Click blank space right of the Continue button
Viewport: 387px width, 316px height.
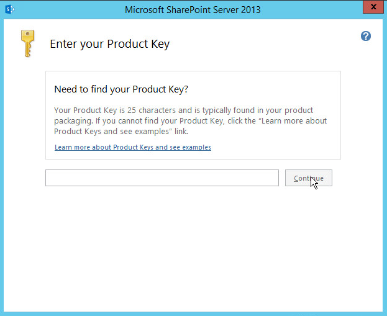(357, 178)
